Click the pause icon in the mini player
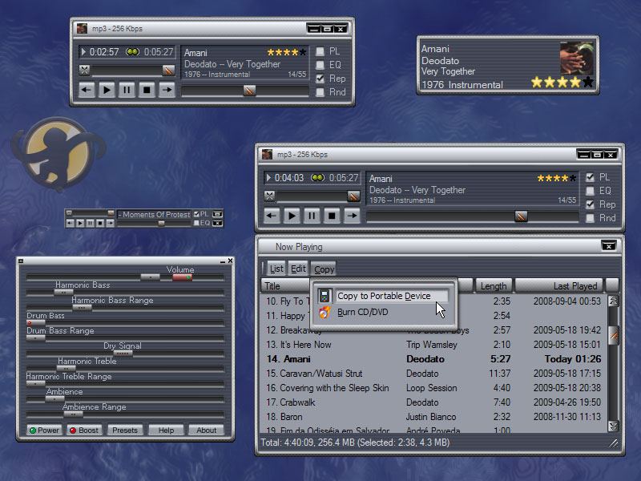The image size is (641, 481). (90, 224)
